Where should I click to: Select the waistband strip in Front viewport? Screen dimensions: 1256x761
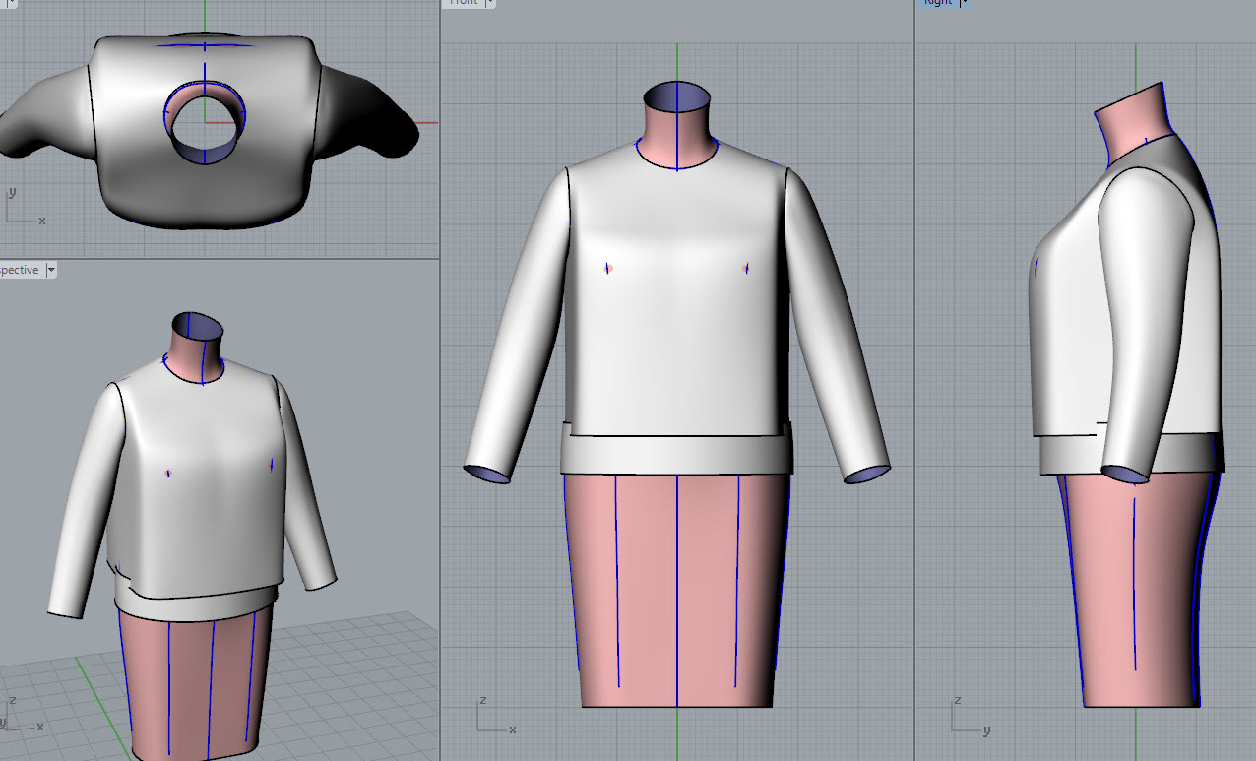pyautogui.click(x=677, y=455)
